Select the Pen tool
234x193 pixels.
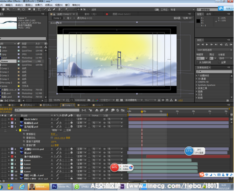point(34,9)
